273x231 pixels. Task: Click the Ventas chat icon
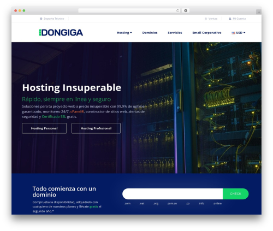pyautogui.click(x=206, y=19)
